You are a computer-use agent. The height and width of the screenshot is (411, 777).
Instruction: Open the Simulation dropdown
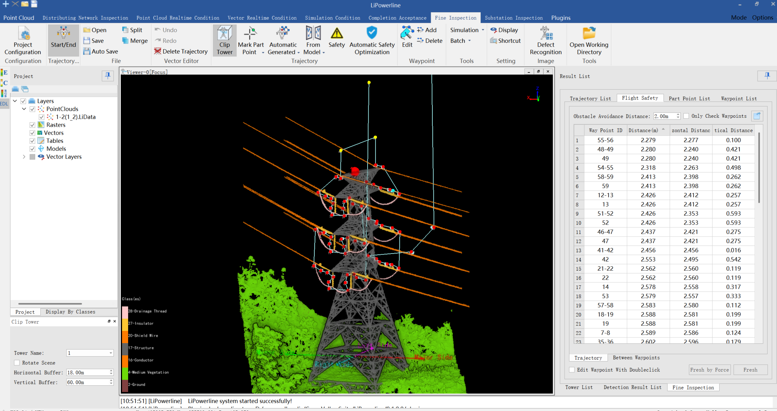pyautogui.click(x=467, y=30)
